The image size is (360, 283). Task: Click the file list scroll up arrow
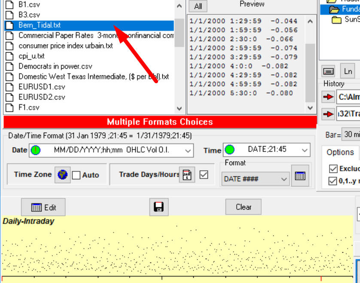tap(179, 6)
